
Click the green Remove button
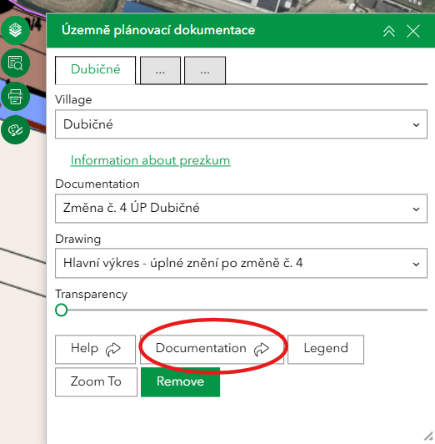coord(180,382)
